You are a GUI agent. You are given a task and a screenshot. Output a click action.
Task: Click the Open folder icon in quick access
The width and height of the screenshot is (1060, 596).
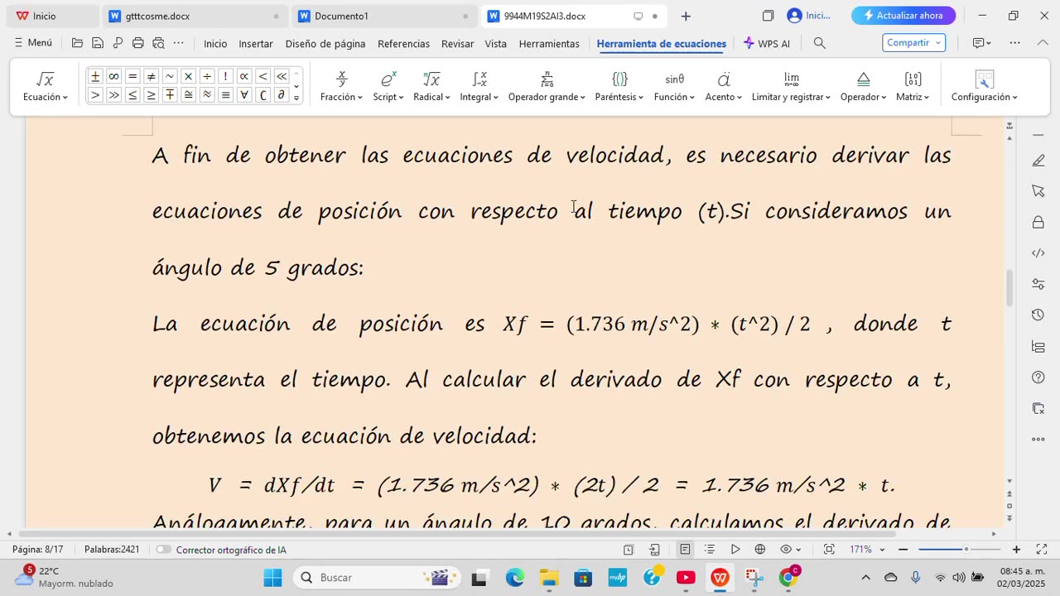[x=77, y=43]
